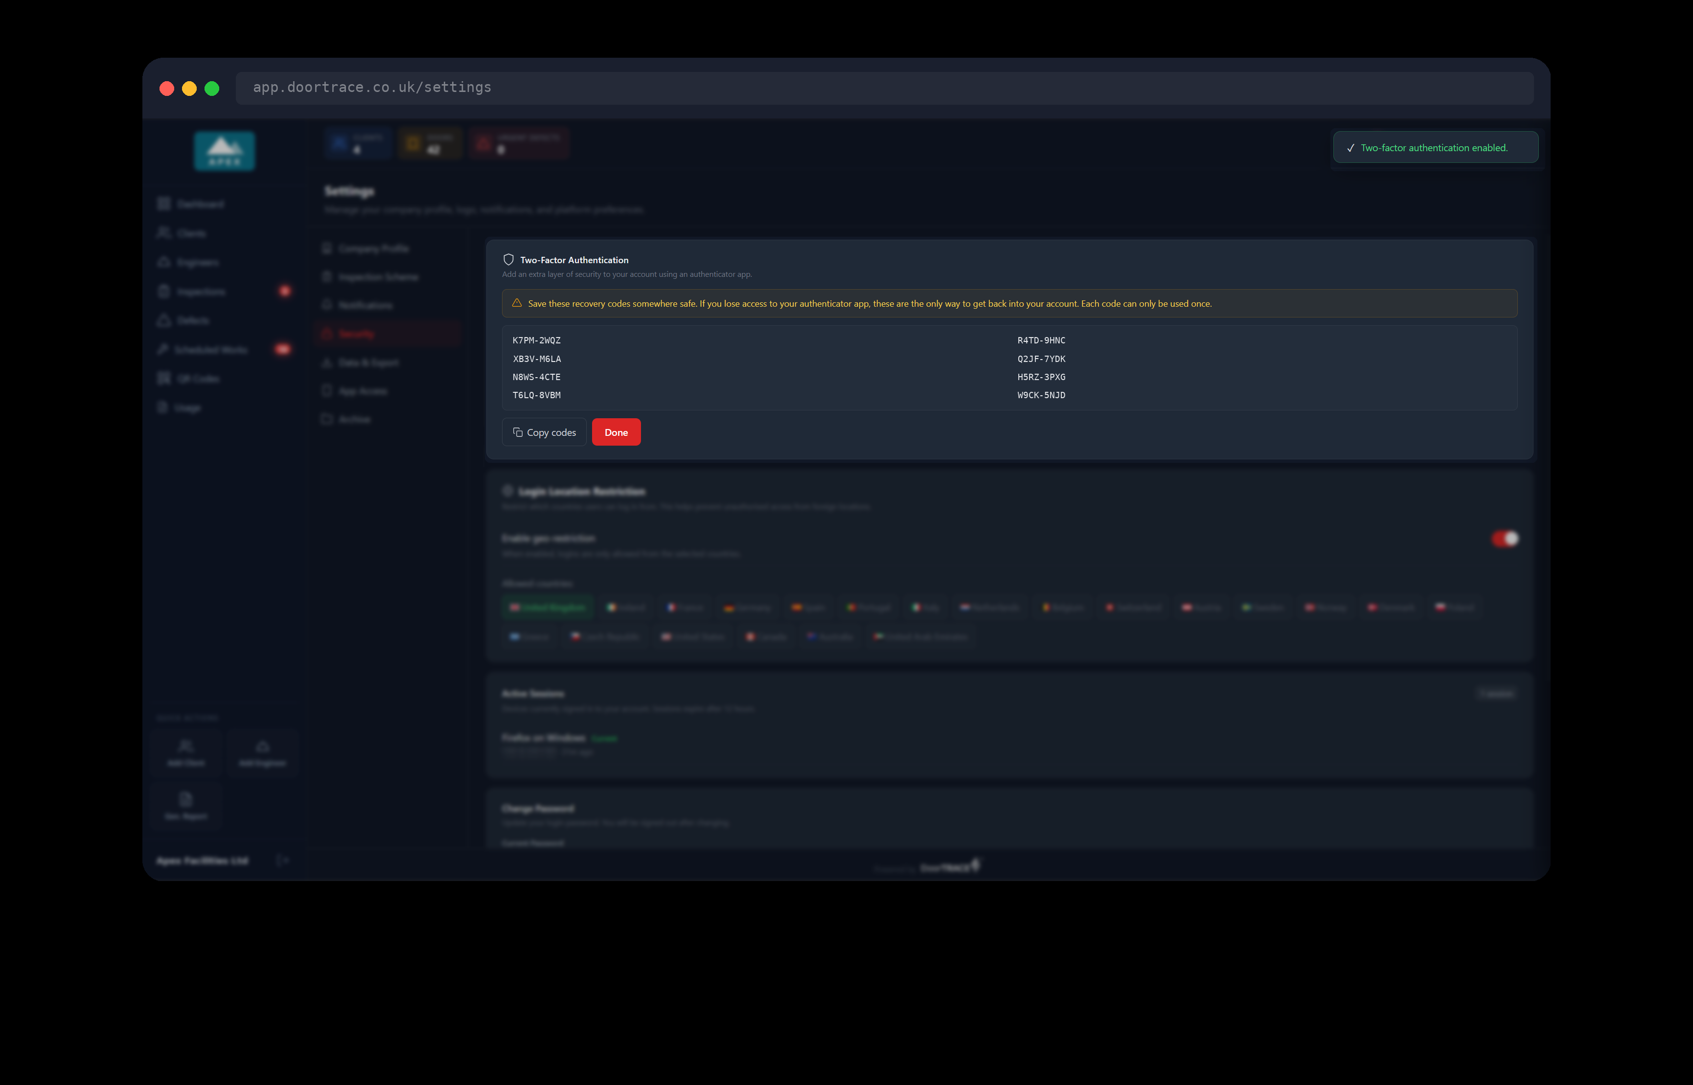
Task: Click the "Save these recovery codes somewhere safe" warning text
Action: (x=869, y=304)
